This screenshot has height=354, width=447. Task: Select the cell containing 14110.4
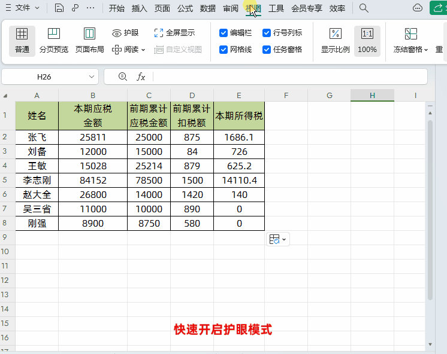[239, 181]
